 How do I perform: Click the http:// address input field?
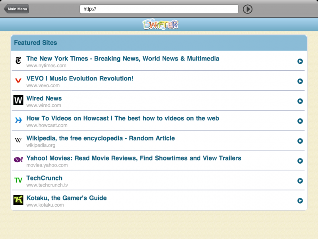tap(159, 9)
